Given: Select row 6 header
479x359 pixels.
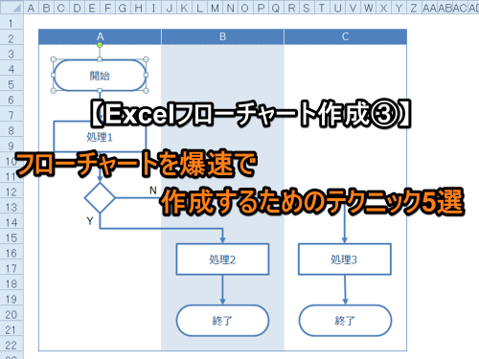Looking at the screenshot, I should (11, 100).
